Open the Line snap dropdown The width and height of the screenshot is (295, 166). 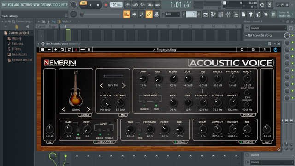(172, 14)
